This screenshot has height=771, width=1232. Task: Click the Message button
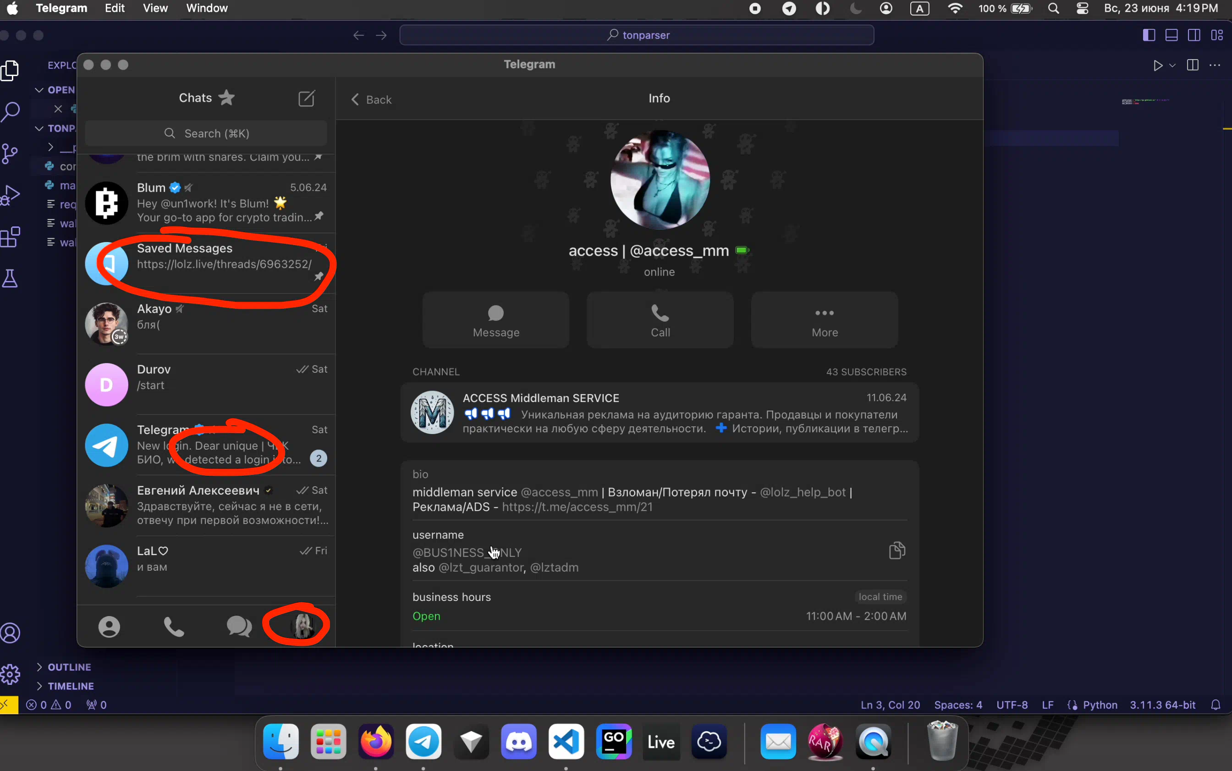pyautogui.click(x=495, y=320)
